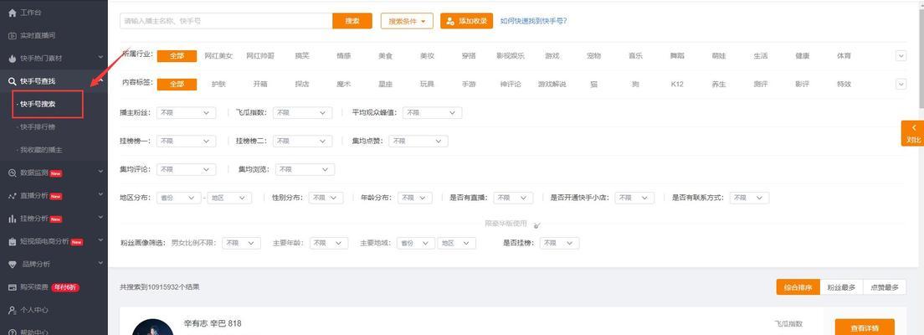The image size is (924, 335).
Task: Click the orange 搜索 button
Action: 352,21
